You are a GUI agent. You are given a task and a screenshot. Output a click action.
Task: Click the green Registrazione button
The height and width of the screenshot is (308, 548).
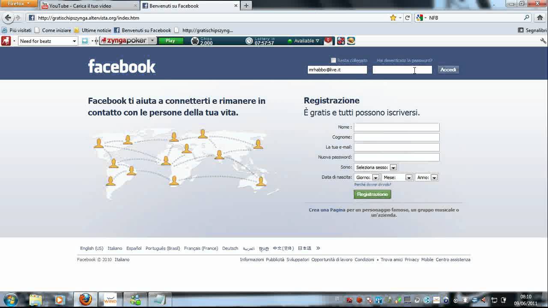372,194
